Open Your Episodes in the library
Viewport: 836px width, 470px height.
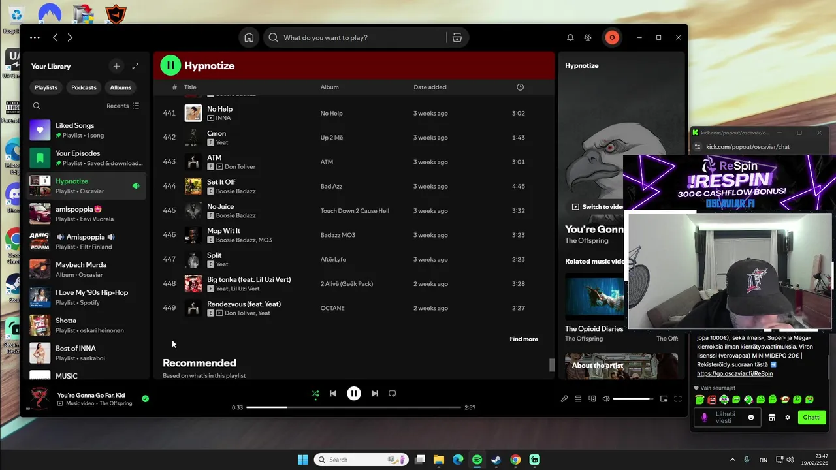pyautogui.click(x=87, y=158)
